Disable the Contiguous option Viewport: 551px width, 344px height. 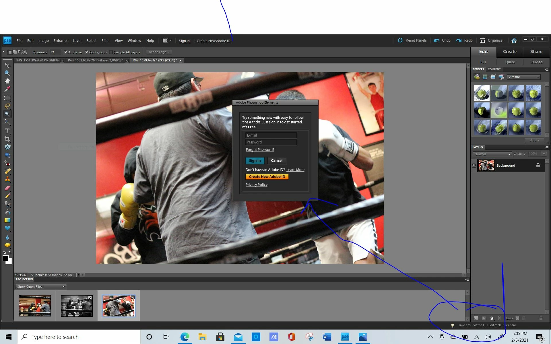point(87,52)
